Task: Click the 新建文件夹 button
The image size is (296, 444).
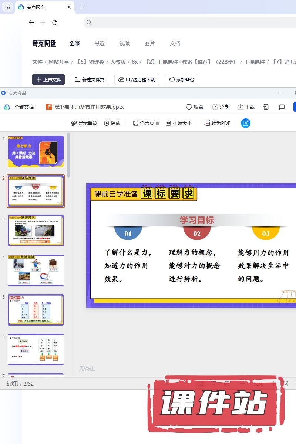Action: [90, 80]
